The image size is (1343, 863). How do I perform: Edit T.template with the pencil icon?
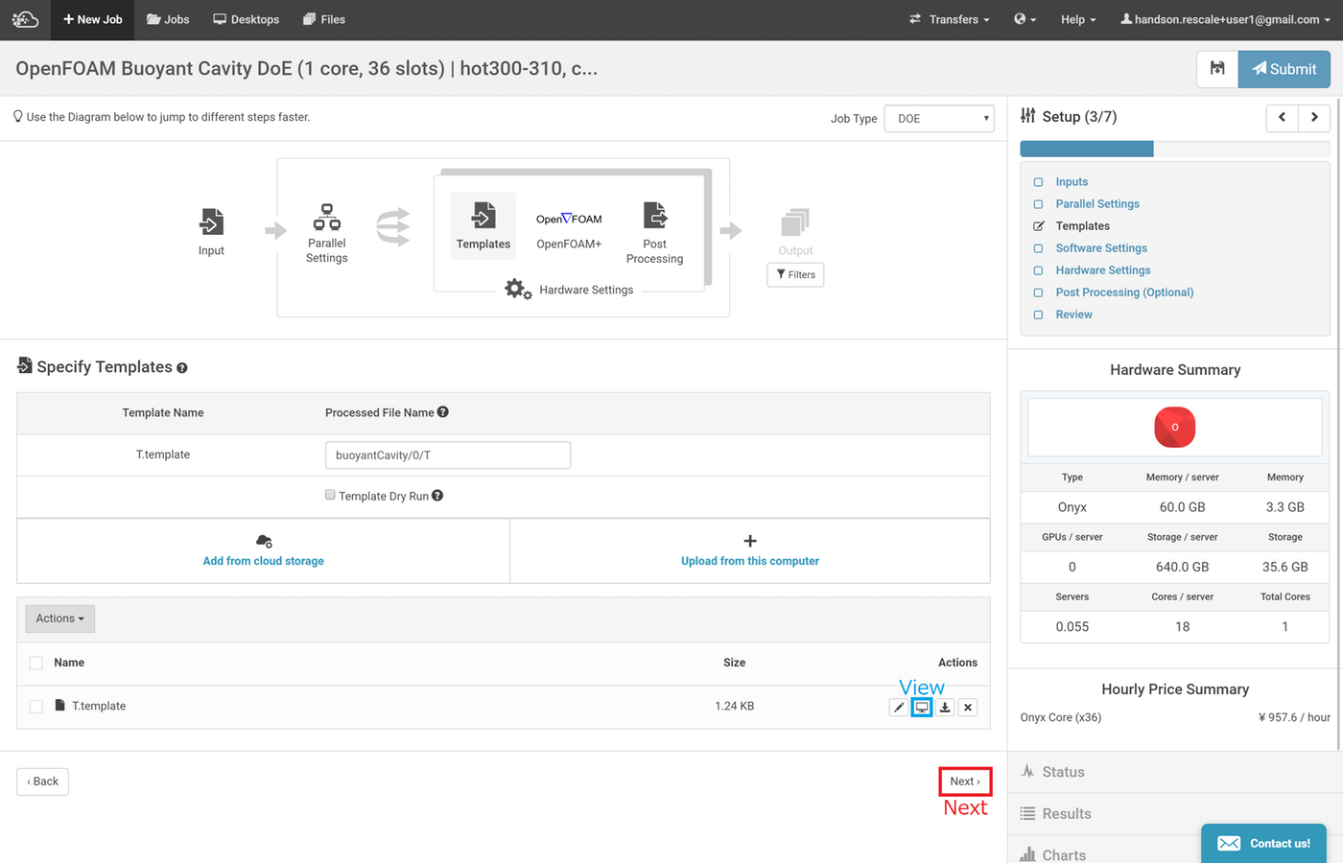(899, 708)
